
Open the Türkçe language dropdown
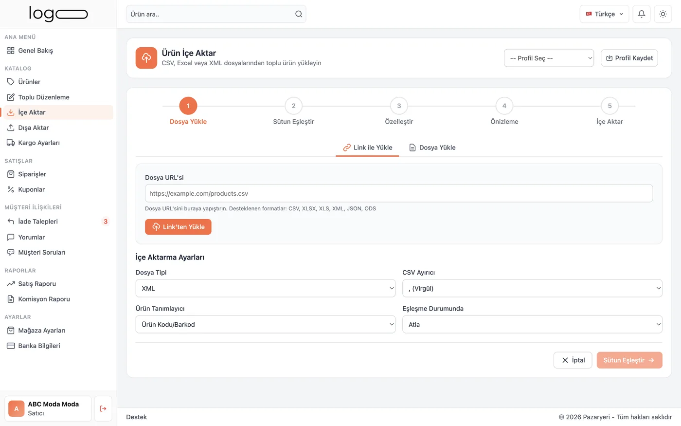coord(604,14)
